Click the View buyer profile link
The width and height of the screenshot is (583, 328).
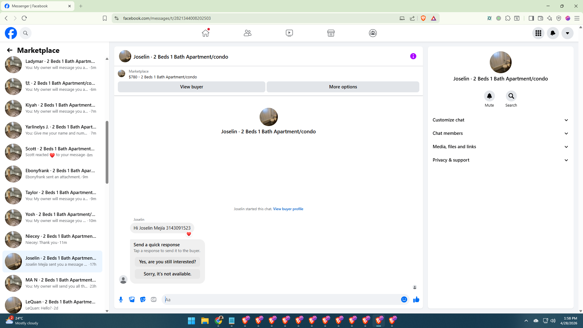coord(288,209)
